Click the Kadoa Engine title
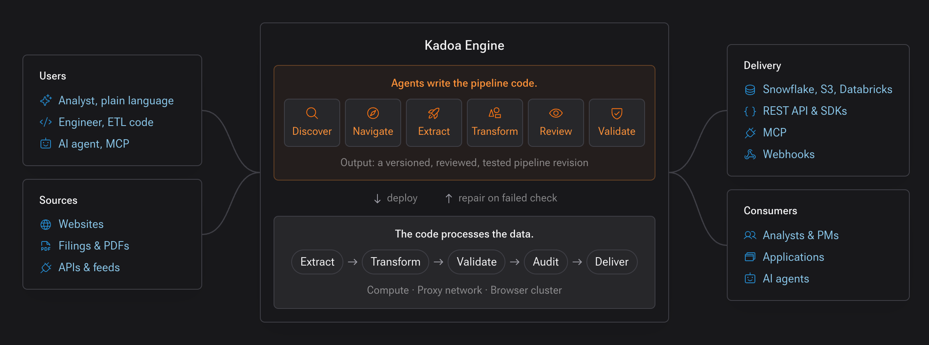The image size is (929, 345). pyautogui.click(x=464, y=46)
